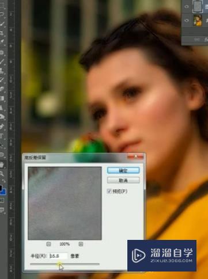Select the Lasso tool in toolbar
The image size is (208, 279).
pyautogui.click(x=2, y=14)
